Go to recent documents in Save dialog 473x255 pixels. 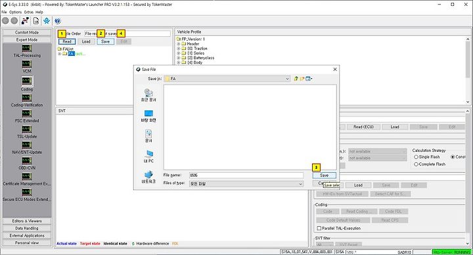click(x=148, y=95)
